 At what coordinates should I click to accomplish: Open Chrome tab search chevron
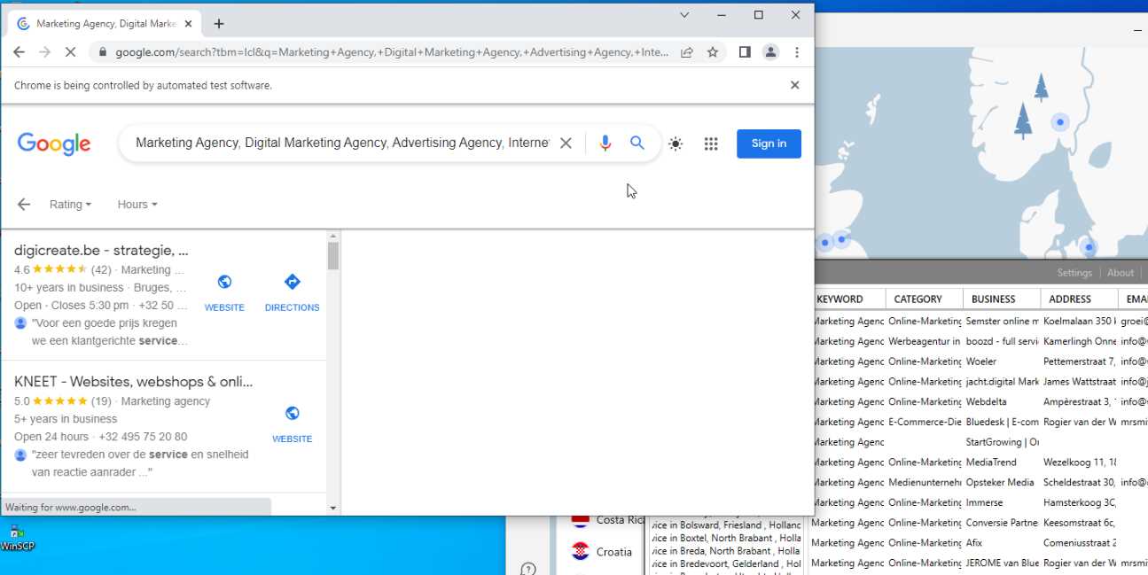pos(684,15)
